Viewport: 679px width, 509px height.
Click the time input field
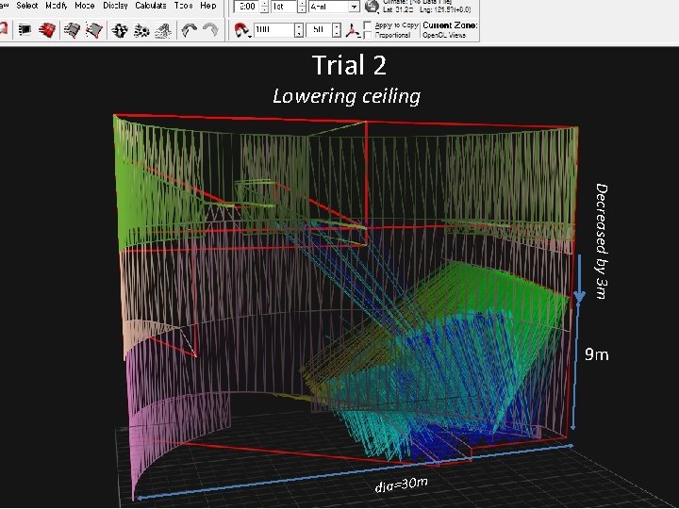coord(247,7)
